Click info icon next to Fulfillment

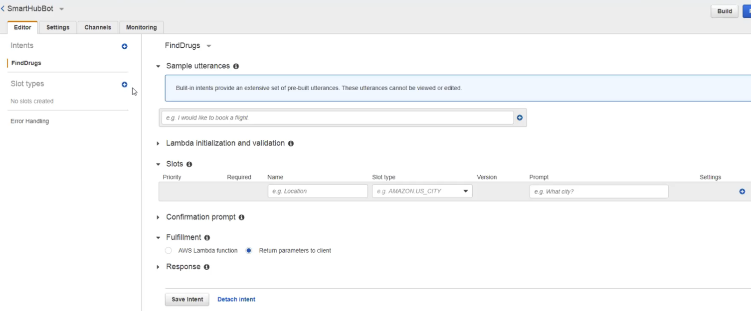pyautogui.click(x=207, y=238)
